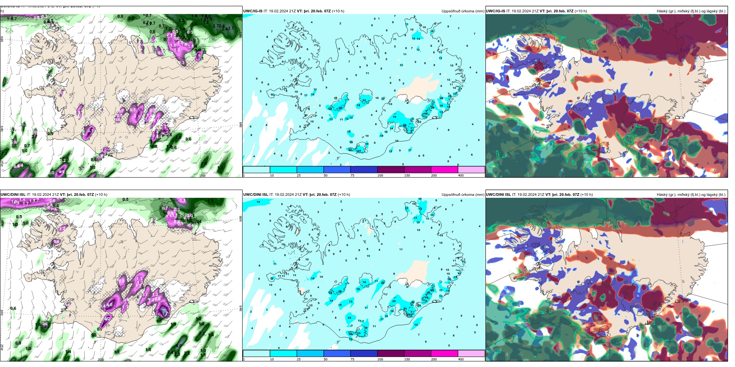Click the light pink 400+ swatch in IG-IS legend
Image resolution: width=735 pixels, height=367 pixels.
coord(471,170)
